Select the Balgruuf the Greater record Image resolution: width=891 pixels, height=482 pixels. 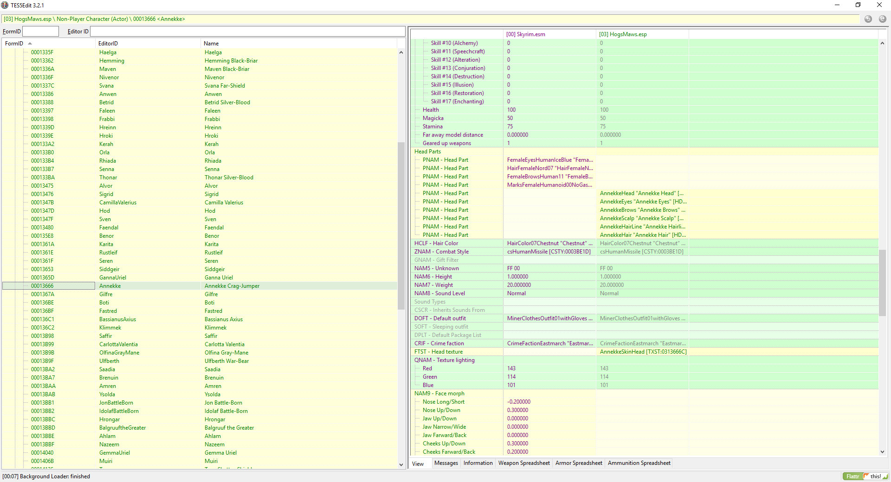click(200, 428)
